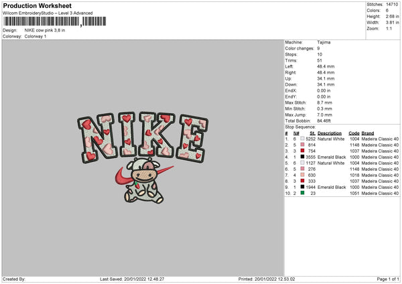Screen dimensions: 402x284
Task: Select the 'Down:' label
Action: click(x=291, y=84)
